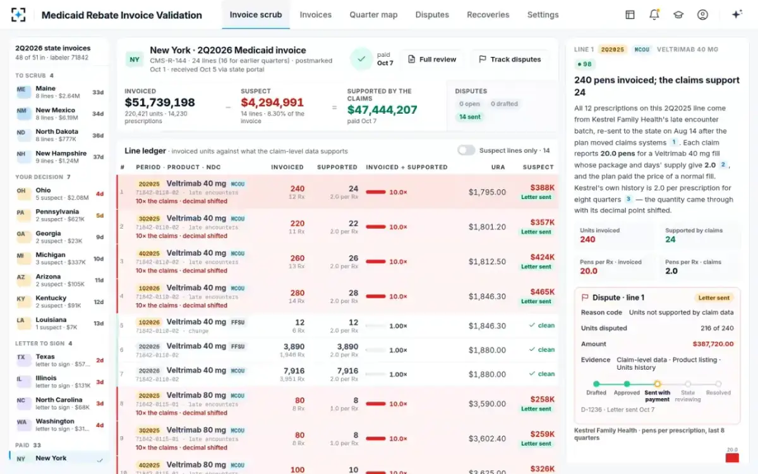Click the red bar in pens-per-prescription chart

[x=732, y=458]
